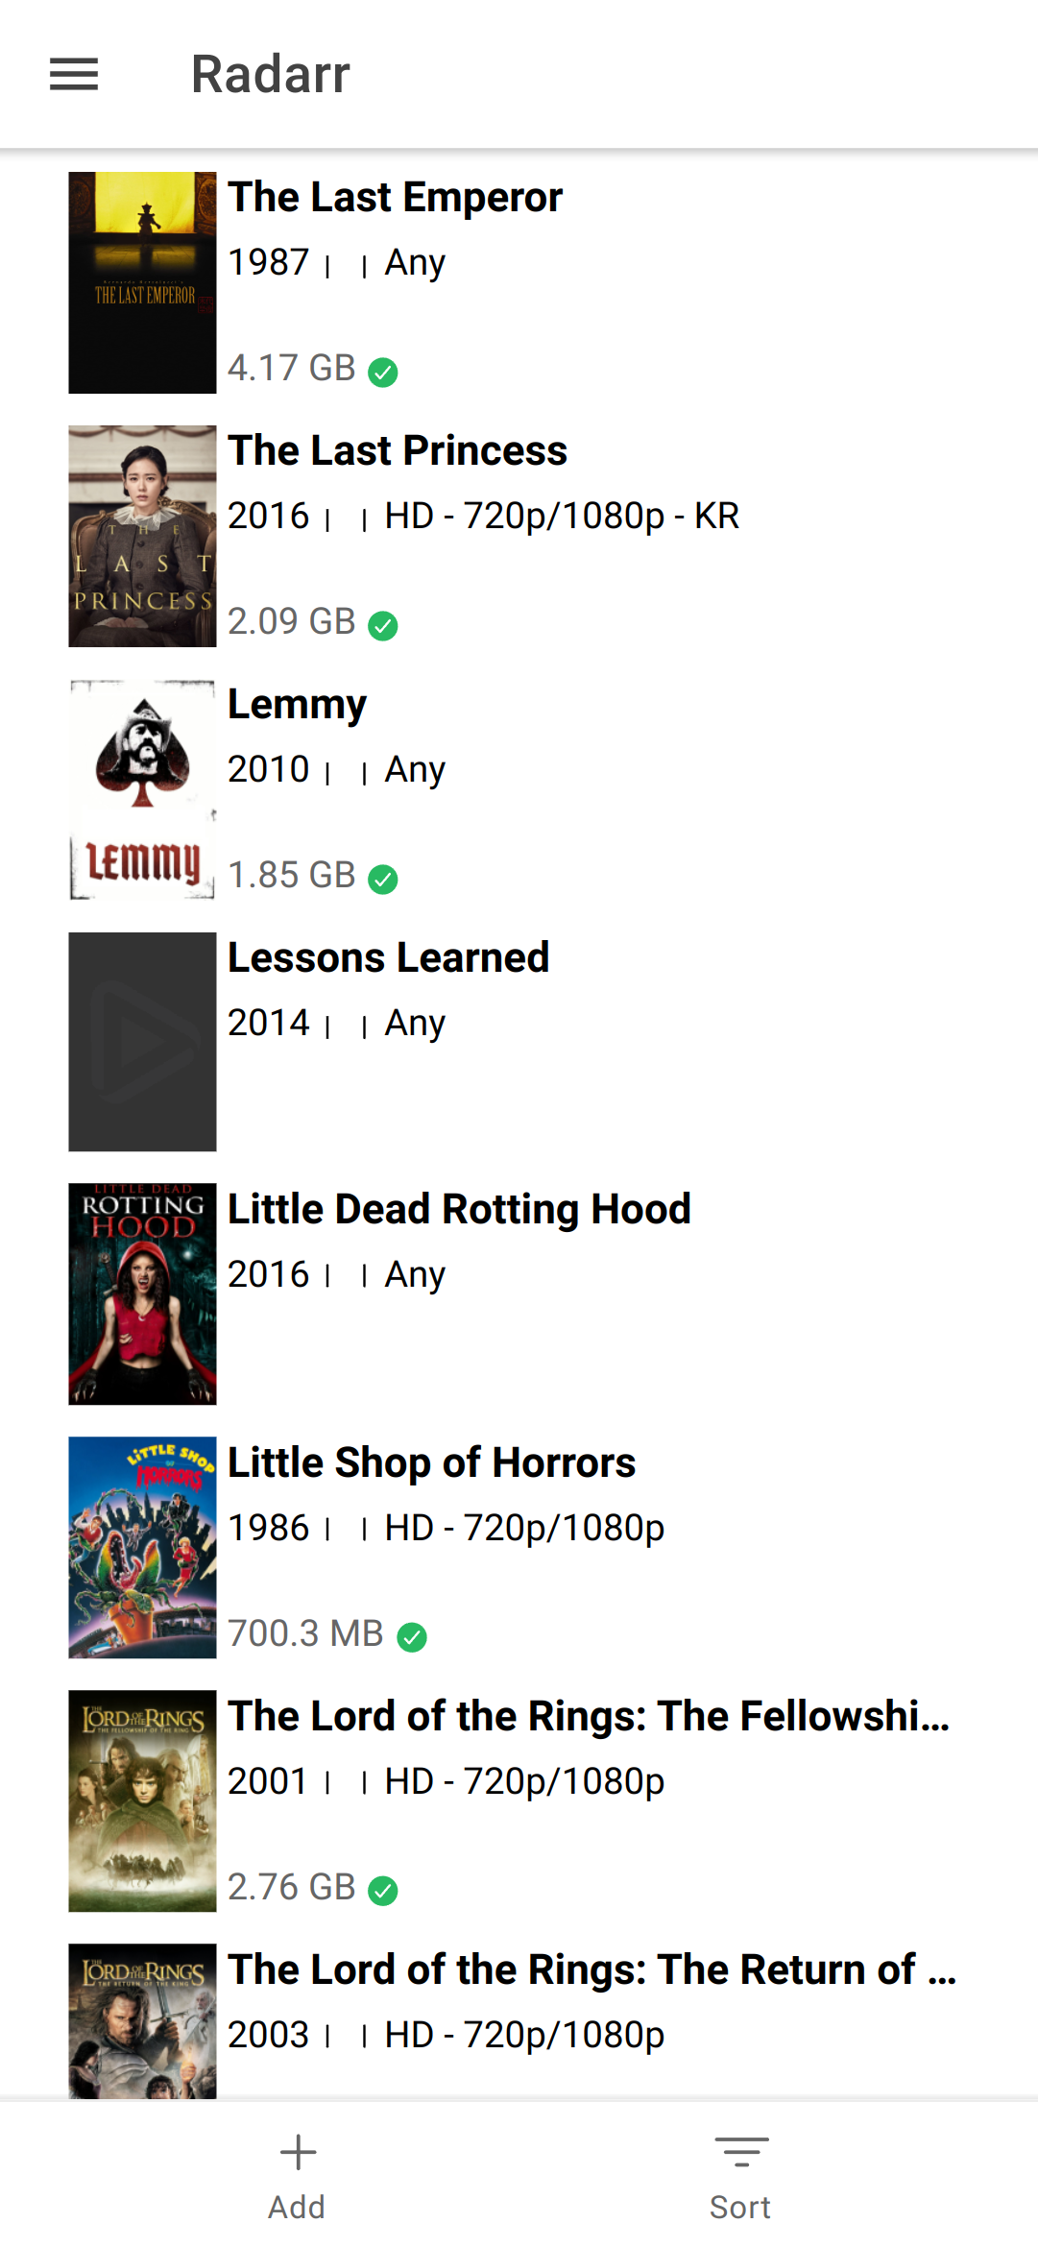Click The Last Princess green checkmark icon
Screen dimensions: 1038x2247
point(383,625)
